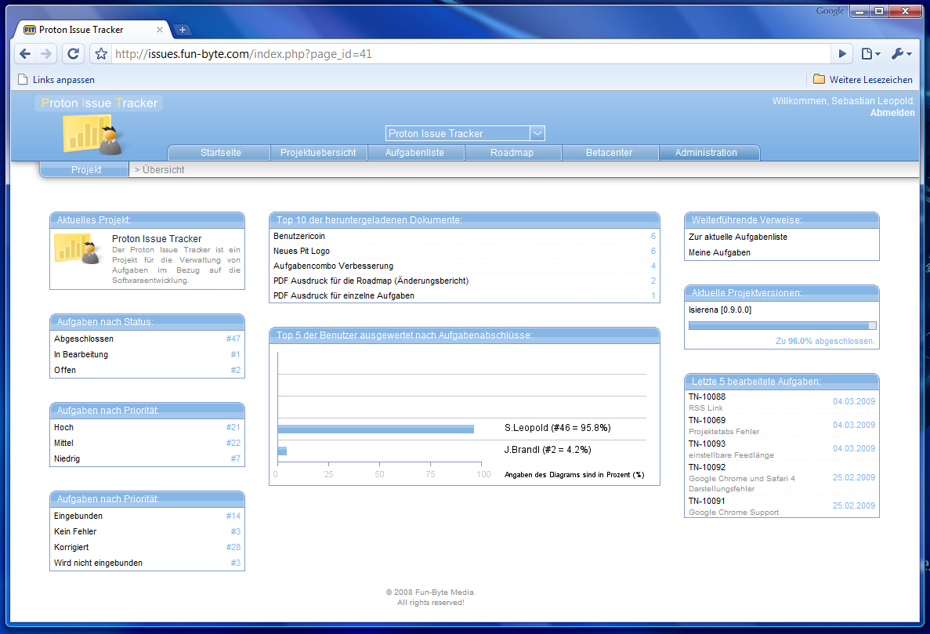Bookmark this page with the star icon
This screenshot has width=930, height=634.
(101, 54)
